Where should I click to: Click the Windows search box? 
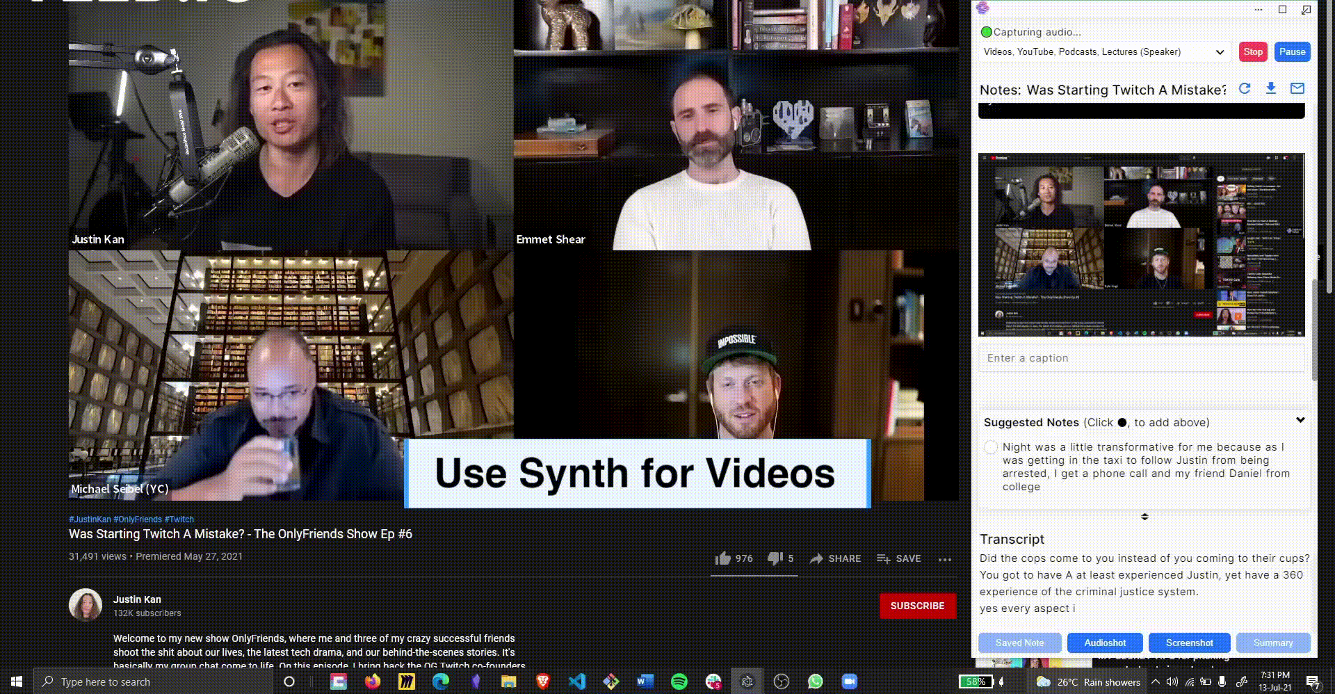click(x=152, y=681)
